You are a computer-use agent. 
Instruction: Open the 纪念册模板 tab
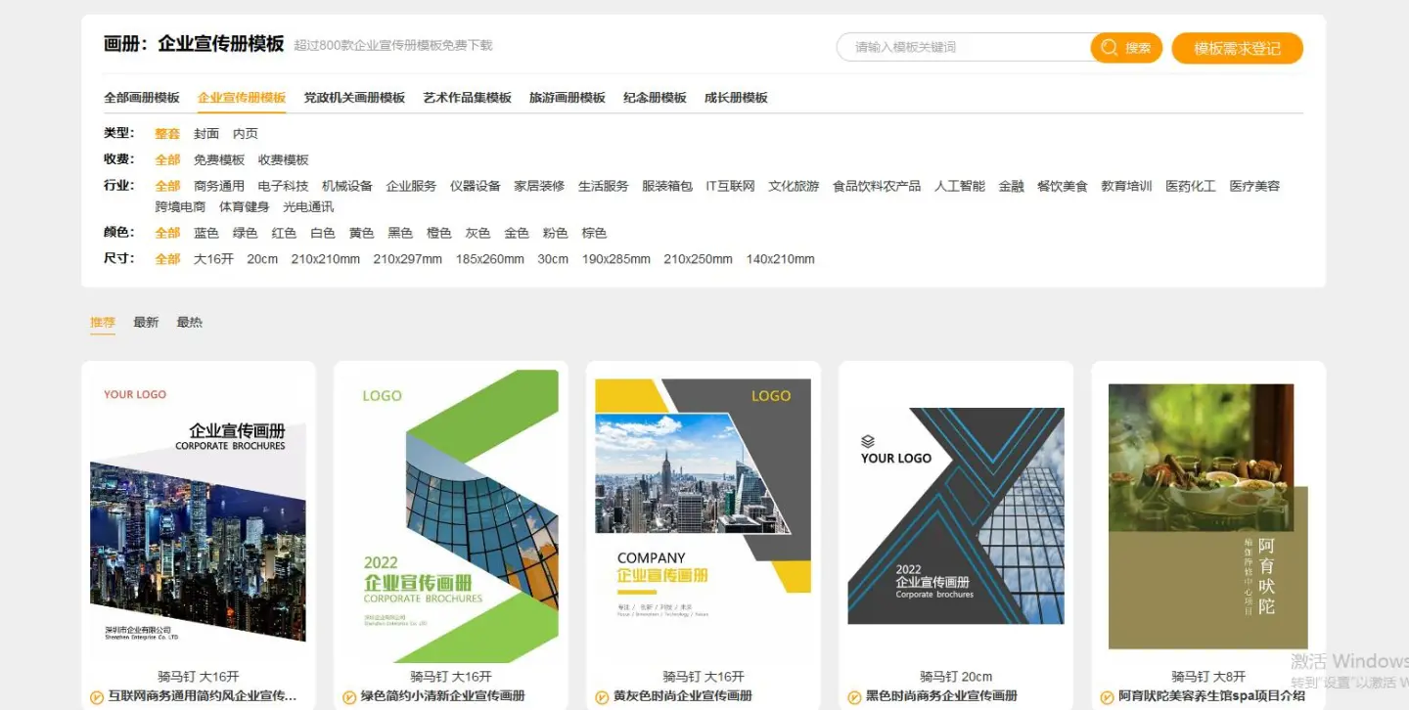[655, 98]
